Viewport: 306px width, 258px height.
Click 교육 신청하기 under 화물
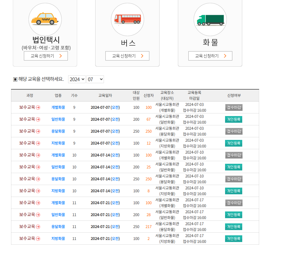tap(210, 56)
